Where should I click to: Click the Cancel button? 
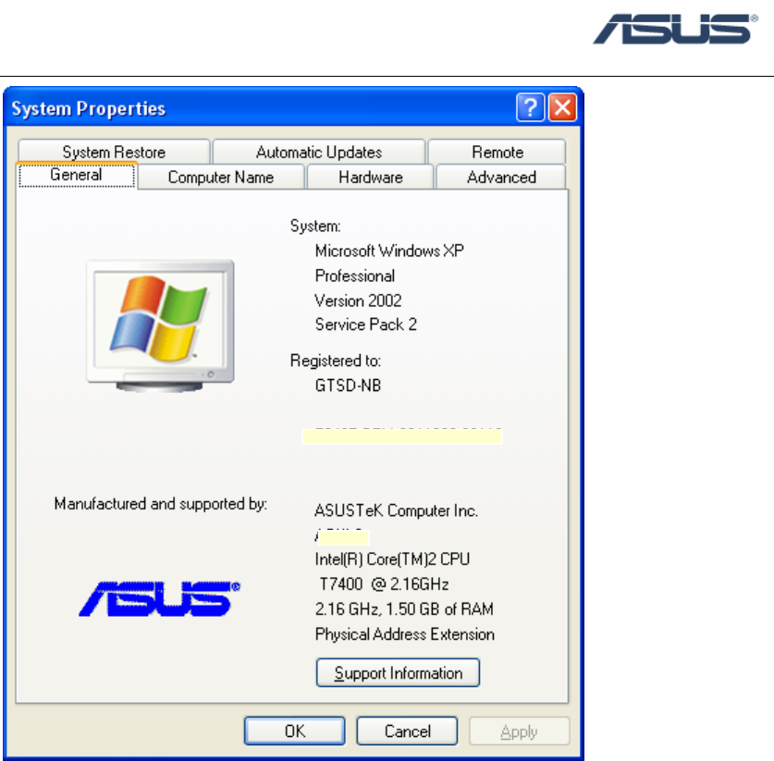coord(407,730)
